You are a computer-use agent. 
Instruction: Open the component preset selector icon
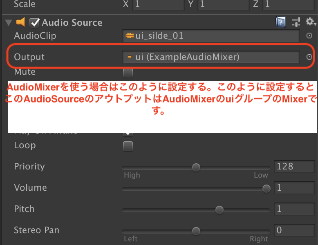pos(296,22)
